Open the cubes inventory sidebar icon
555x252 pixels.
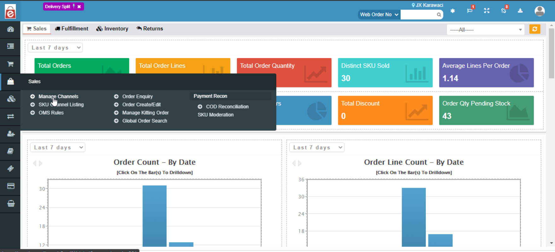point(11,99)
